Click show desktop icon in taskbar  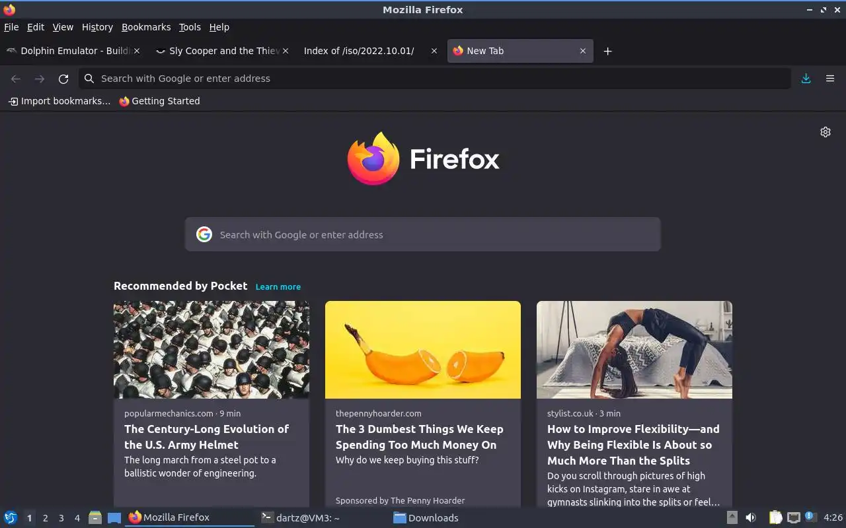coord(114,518)
